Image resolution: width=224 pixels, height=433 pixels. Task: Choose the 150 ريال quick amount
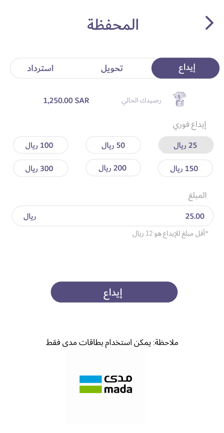(186, 168)
